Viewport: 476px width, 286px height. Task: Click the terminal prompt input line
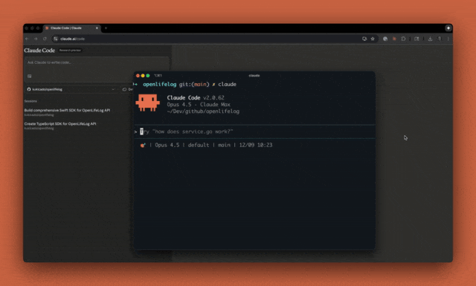point(254,131)
